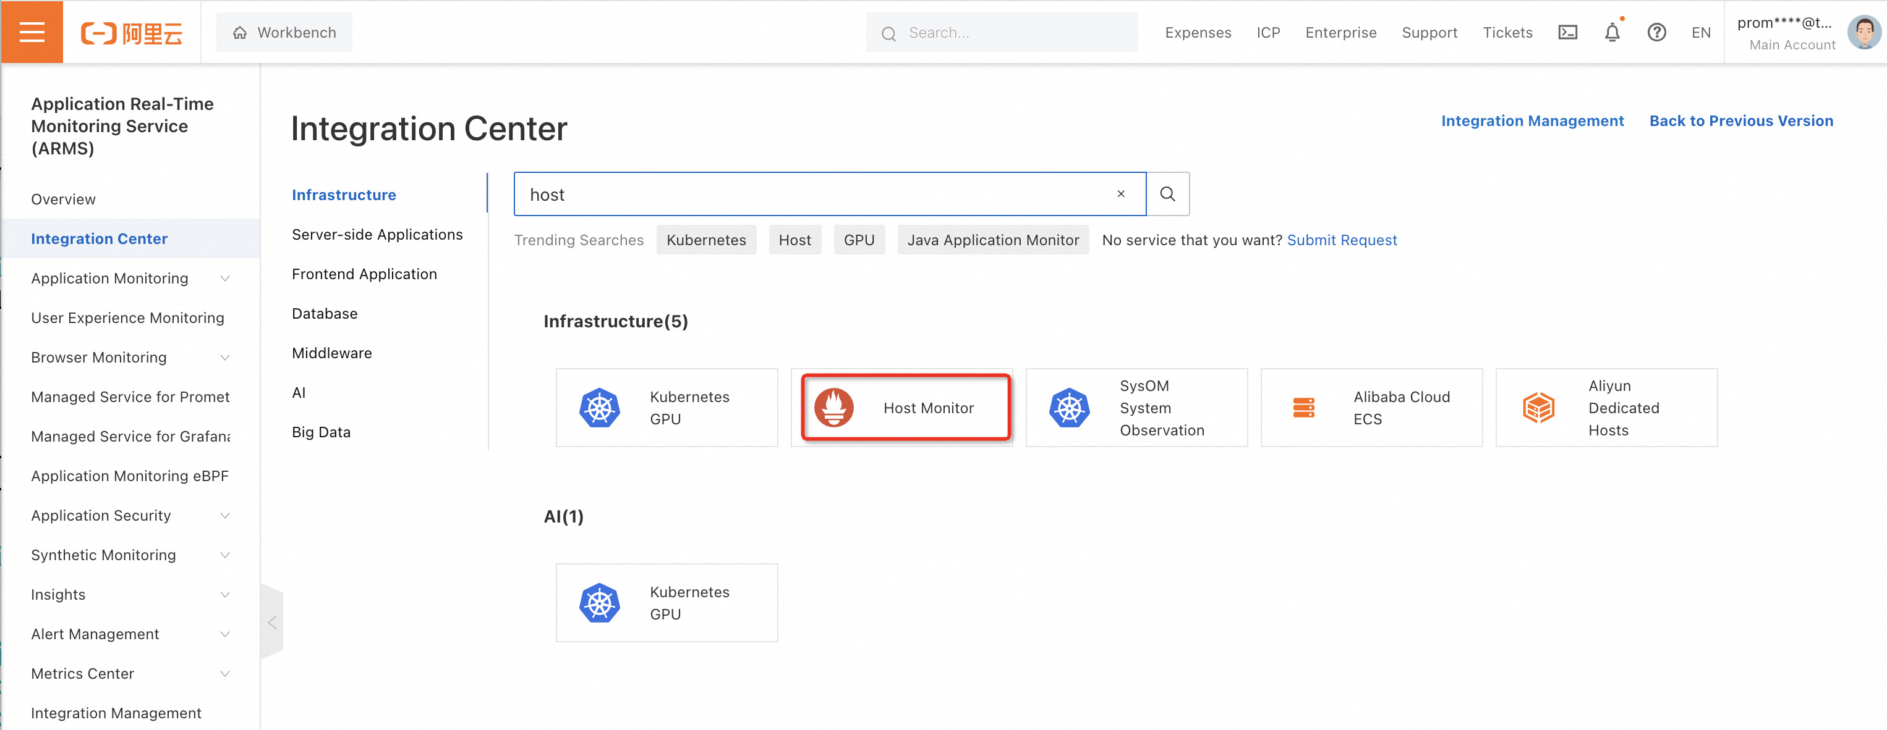Open the Host Monitor card label

click(x=928, y=408)
